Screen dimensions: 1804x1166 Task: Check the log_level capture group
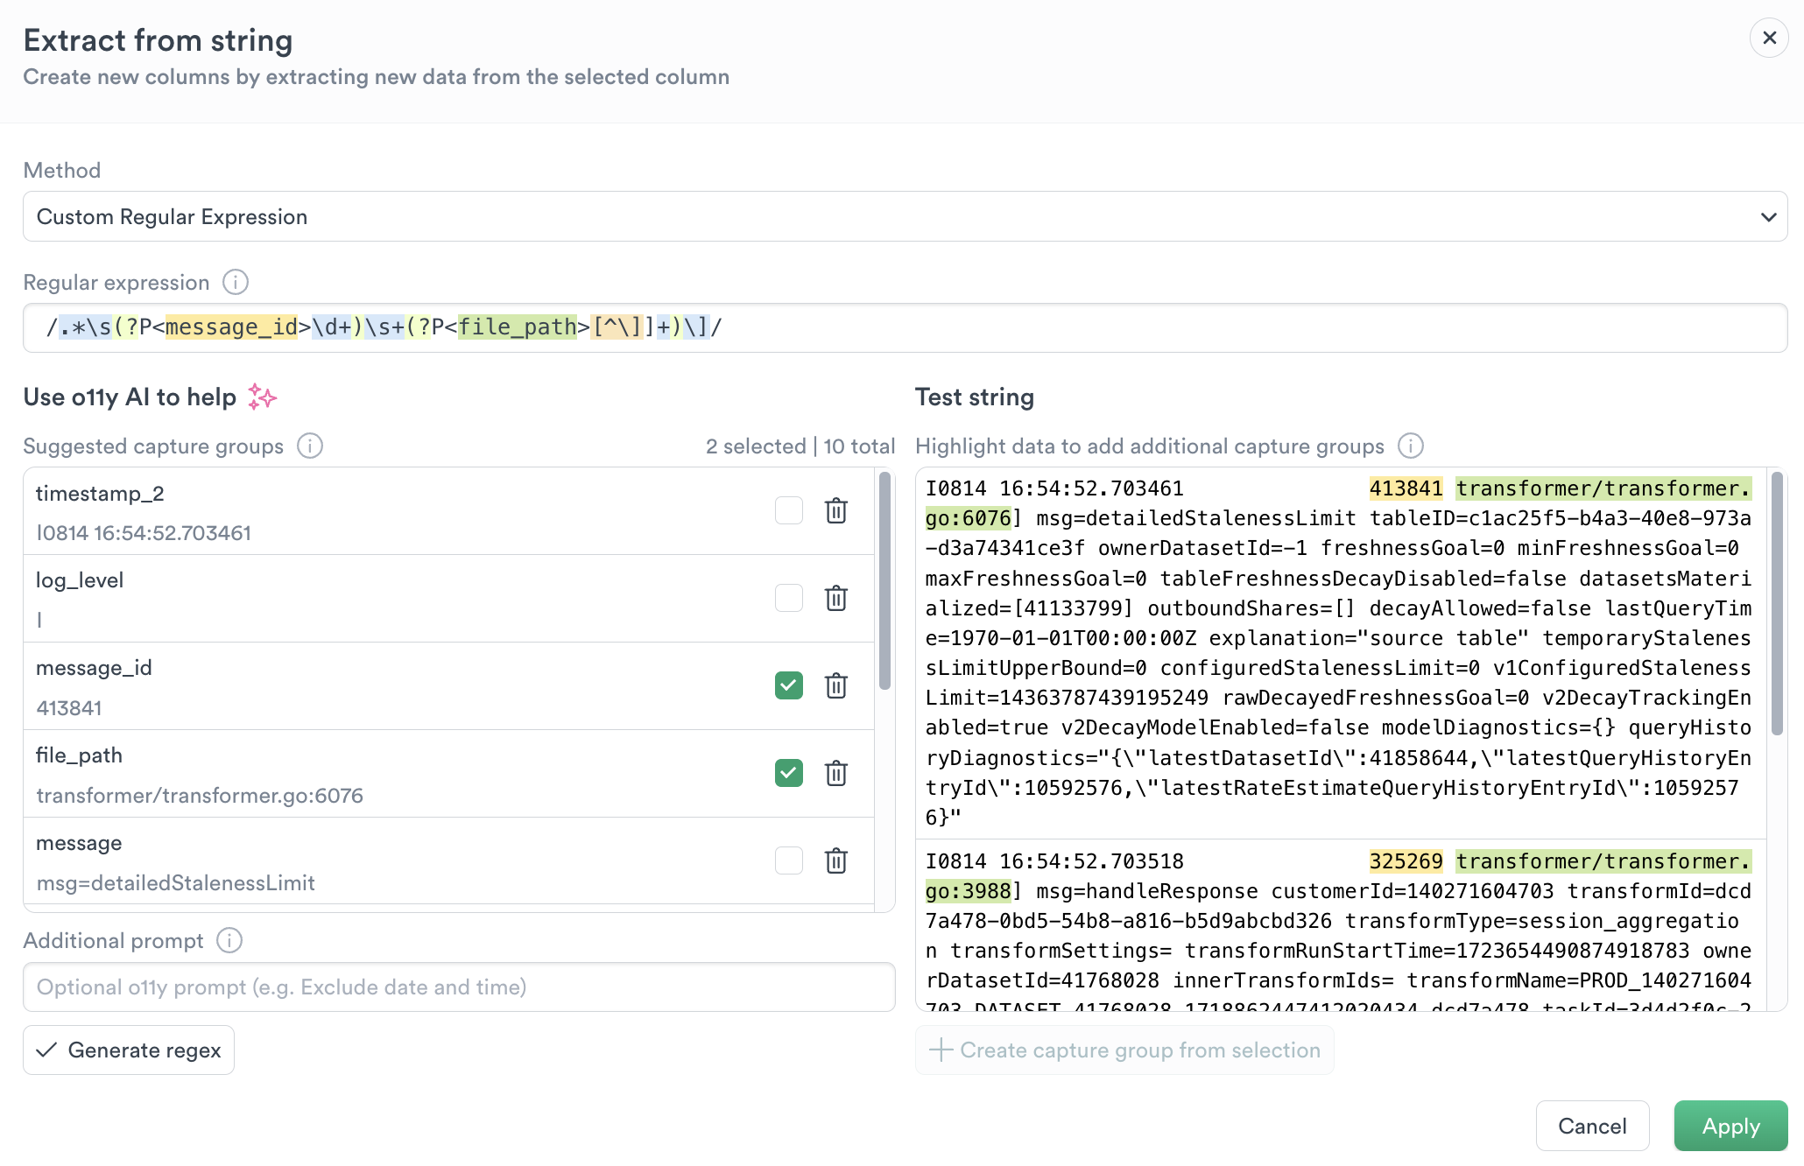click(x=788, y=598)
